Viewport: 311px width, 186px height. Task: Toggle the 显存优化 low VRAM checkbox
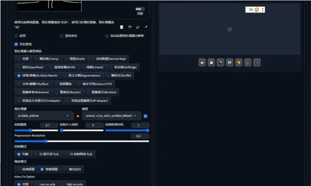[x=61, y=36]
